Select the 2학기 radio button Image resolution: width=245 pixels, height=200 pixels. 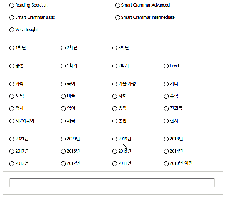pos(115,66)
